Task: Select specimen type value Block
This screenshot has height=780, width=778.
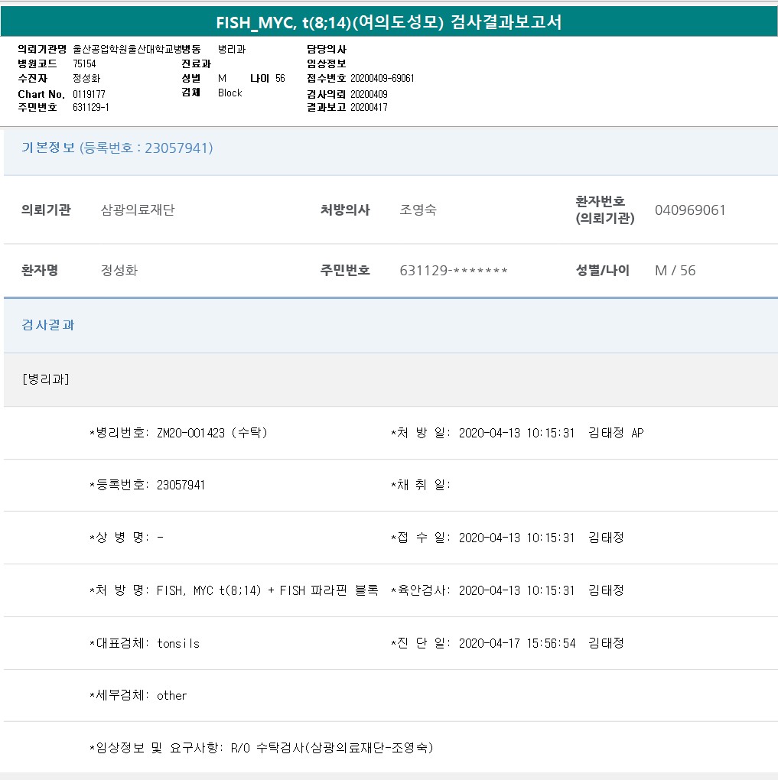Action: tap(230, 93)
